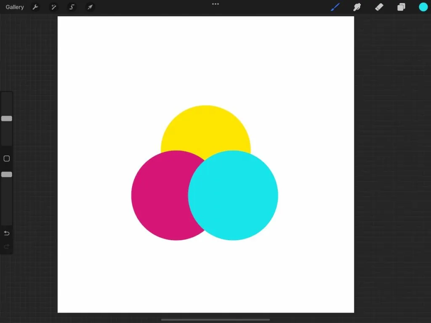The image size is (431, 323).
Task: Return to the Gallery
Action: tap(15, 7)
